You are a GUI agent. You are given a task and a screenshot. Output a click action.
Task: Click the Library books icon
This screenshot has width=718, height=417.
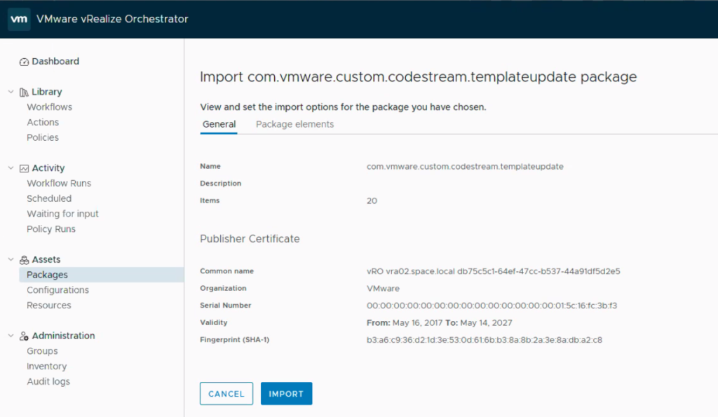tap(24, 92)
